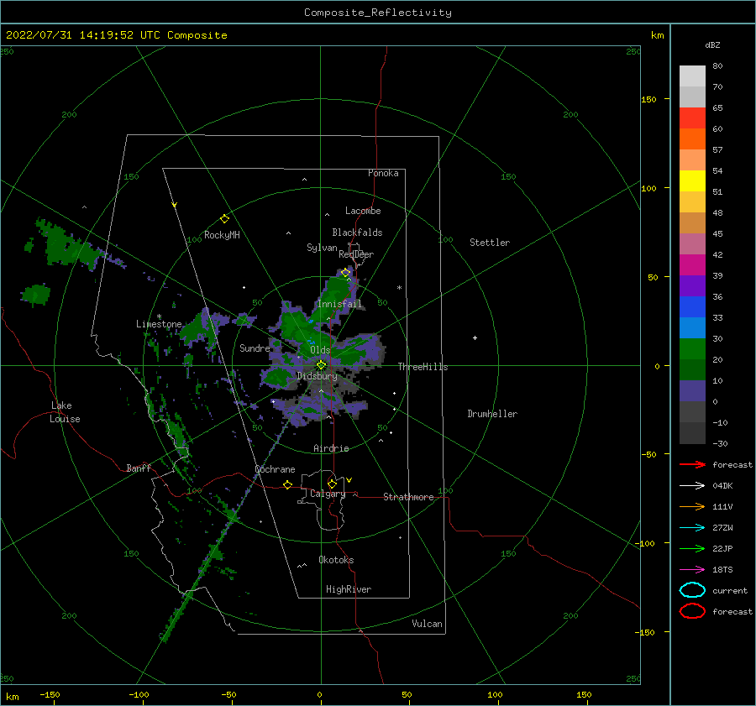Click the Lake Louise label
The width and height of the screenshot is (756, 706).
click(65, 412)
